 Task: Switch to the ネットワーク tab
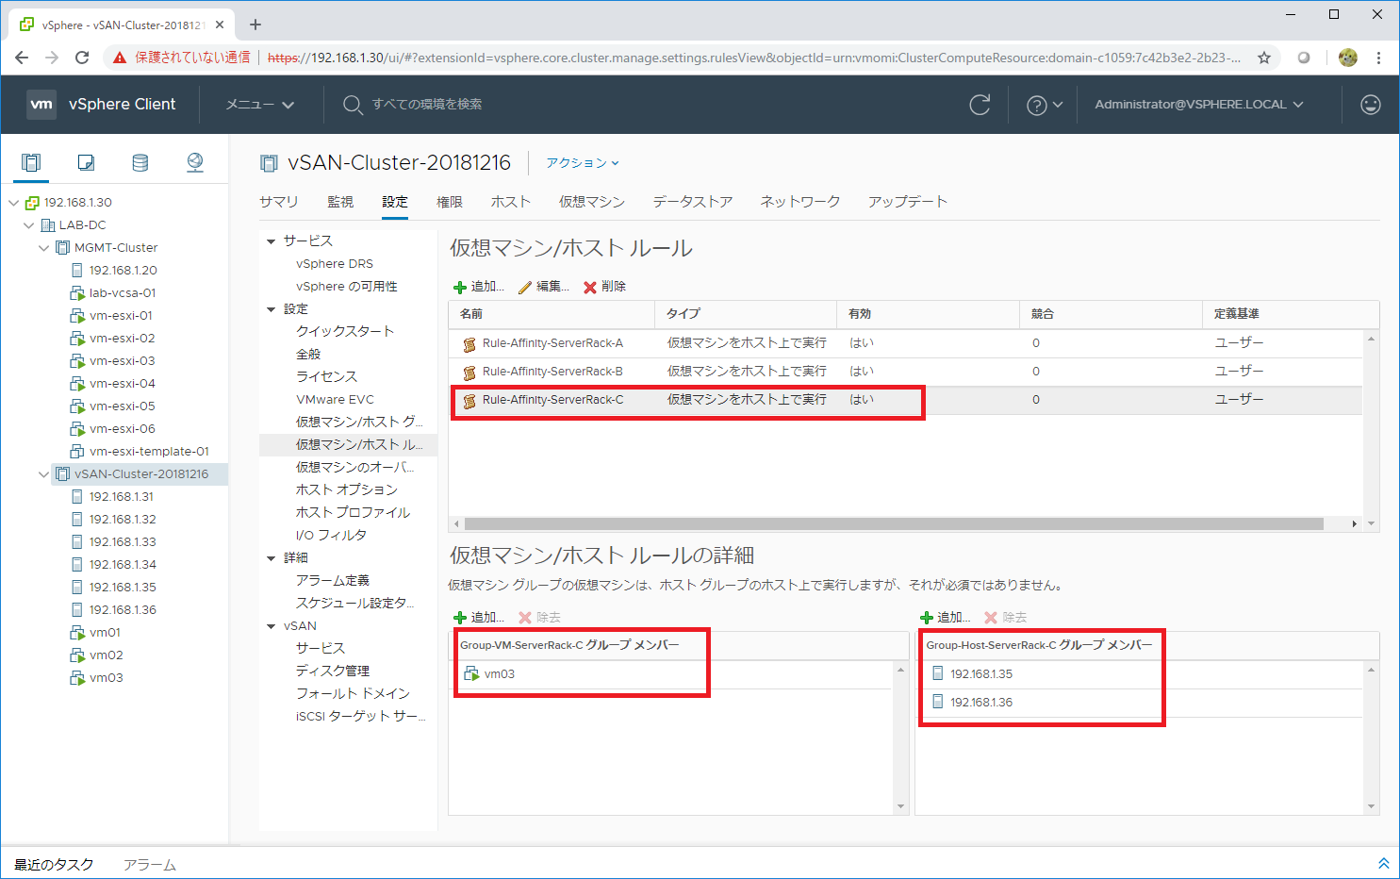point(800,202)
